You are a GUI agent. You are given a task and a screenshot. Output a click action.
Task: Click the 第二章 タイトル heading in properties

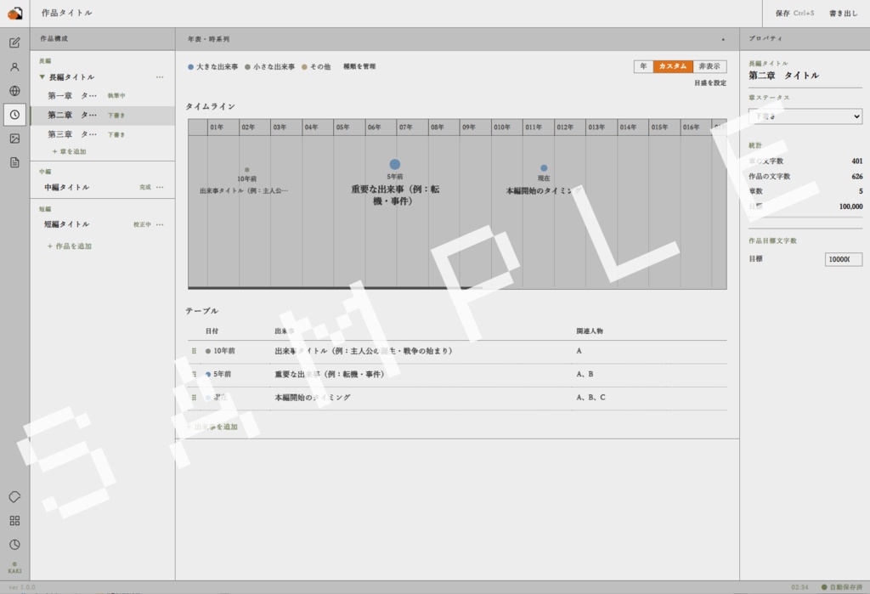click(x=783, y=76)
